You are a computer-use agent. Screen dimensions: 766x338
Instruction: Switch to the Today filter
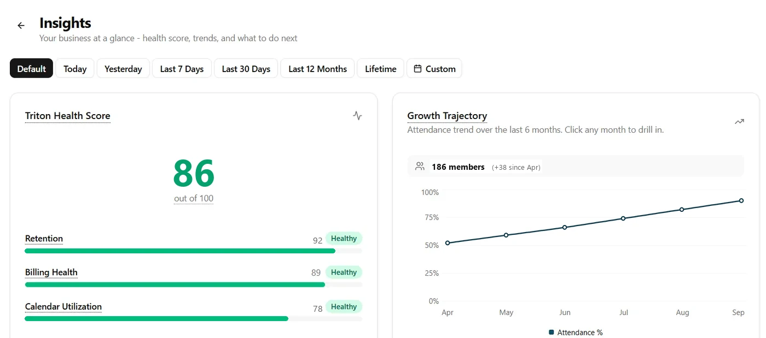(75, 69)
